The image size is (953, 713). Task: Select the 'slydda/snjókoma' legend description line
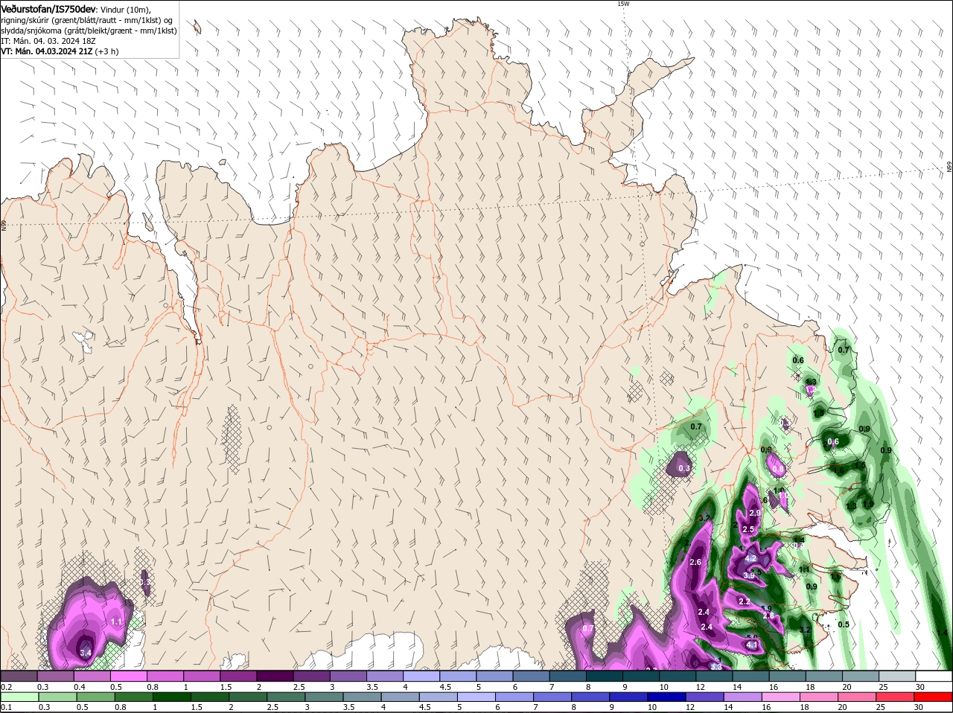point(89,31)
